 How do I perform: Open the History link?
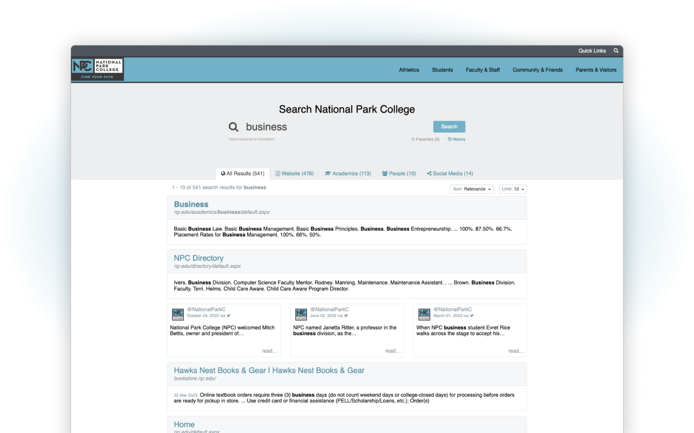[457, 139]
